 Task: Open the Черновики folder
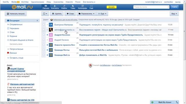[x=14, y=28]
